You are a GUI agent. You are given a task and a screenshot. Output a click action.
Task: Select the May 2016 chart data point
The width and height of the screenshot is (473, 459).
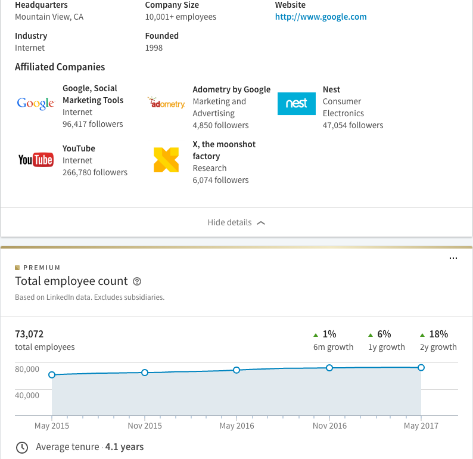[x=236, y=370]
